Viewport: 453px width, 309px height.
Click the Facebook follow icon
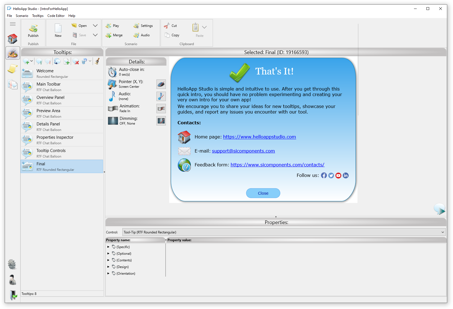click(x=324, y=176)
